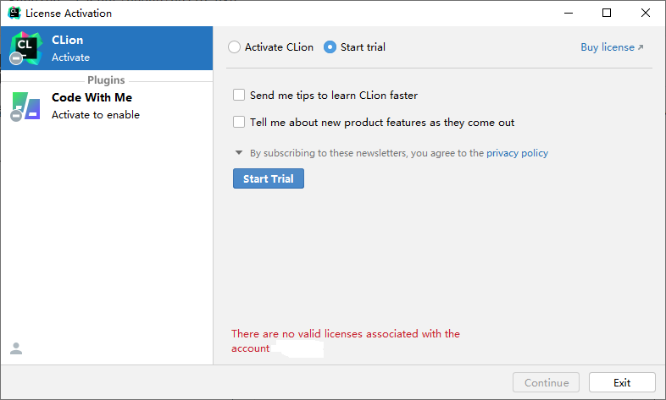Click the greyed-out Continue button
The height and width of the screenshot is (400, 666).
547,382
